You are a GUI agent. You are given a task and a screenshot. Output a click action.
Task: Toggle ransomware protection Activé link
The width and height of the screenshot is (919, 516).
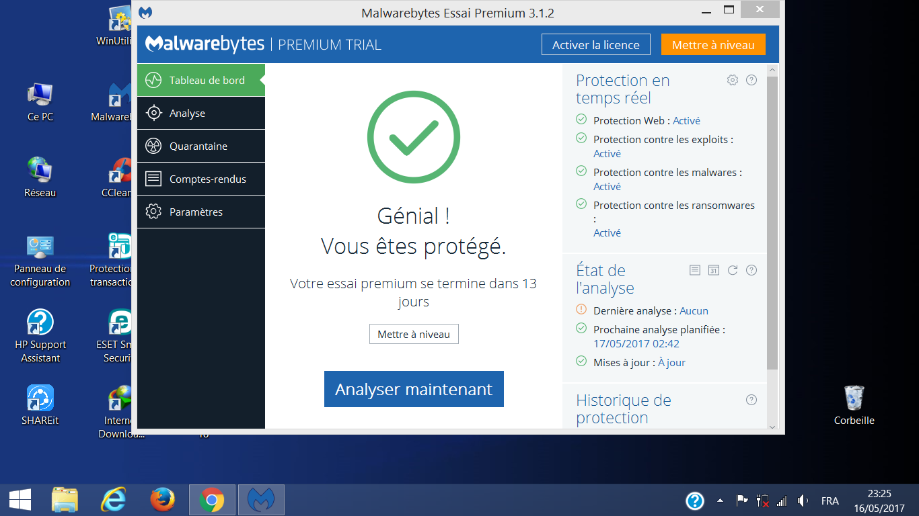[x=607, y=232]
